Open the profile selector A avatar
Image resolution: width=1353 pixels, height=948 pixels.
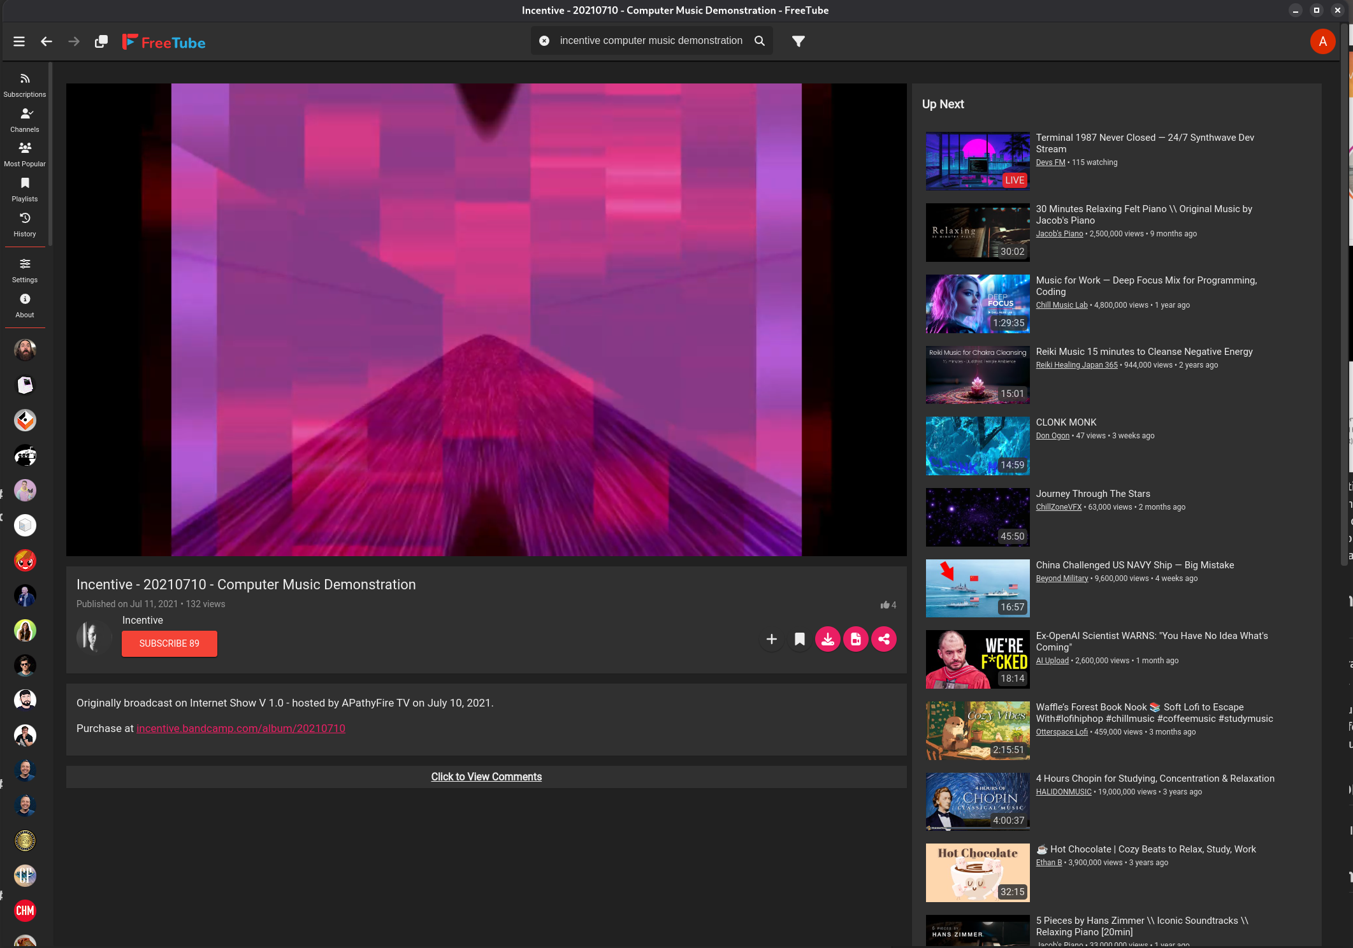coord(1322,41)
